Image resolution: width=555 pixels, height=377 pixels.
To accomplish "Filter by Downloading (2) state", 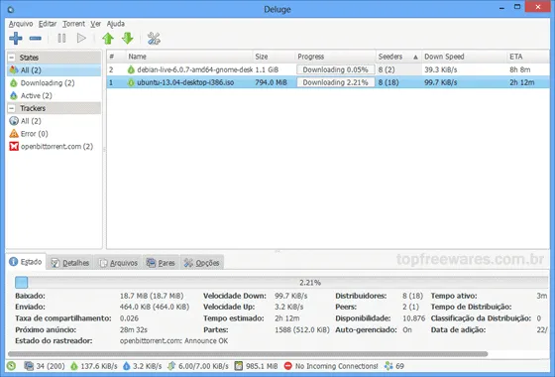I will (x=54, y=83).
